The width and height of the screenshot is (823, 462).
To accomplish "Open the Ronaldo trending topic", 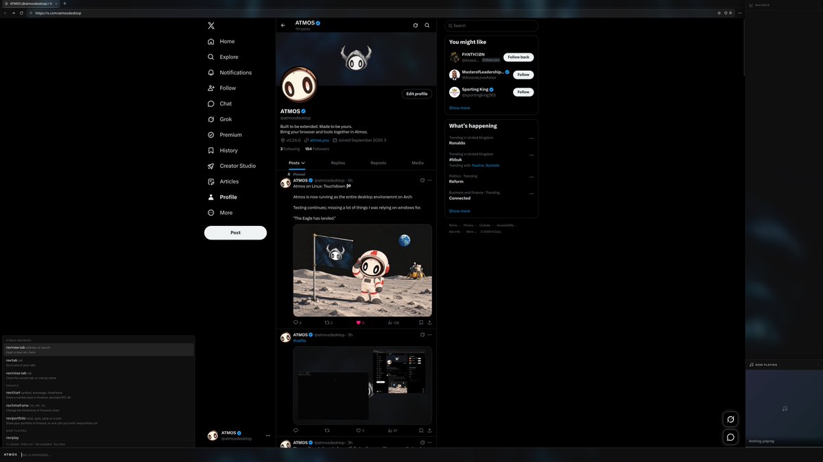I will [457, 143].
